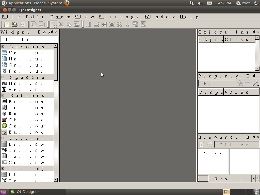260x195 pixels.
Task: Select the Push Button widget icon
Action: (4, 102)
